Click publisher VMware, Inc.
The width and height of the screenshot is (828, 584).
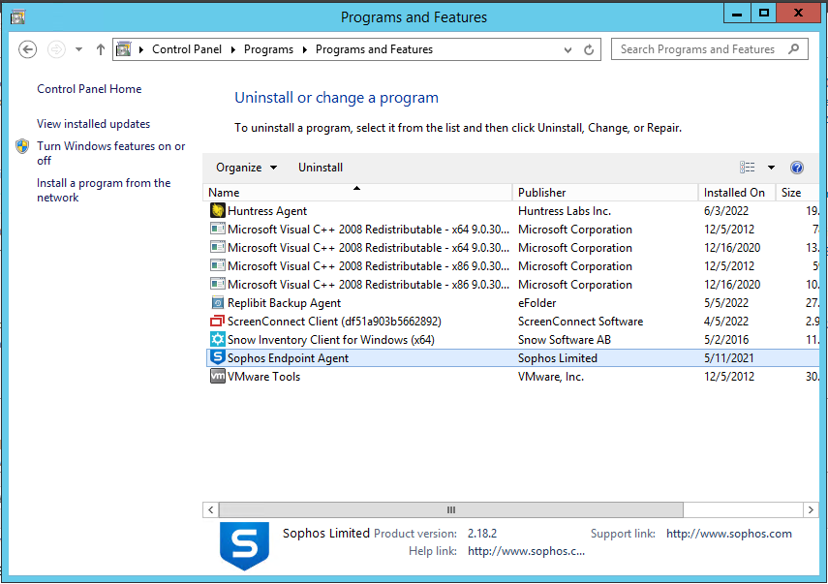(551, 377)
